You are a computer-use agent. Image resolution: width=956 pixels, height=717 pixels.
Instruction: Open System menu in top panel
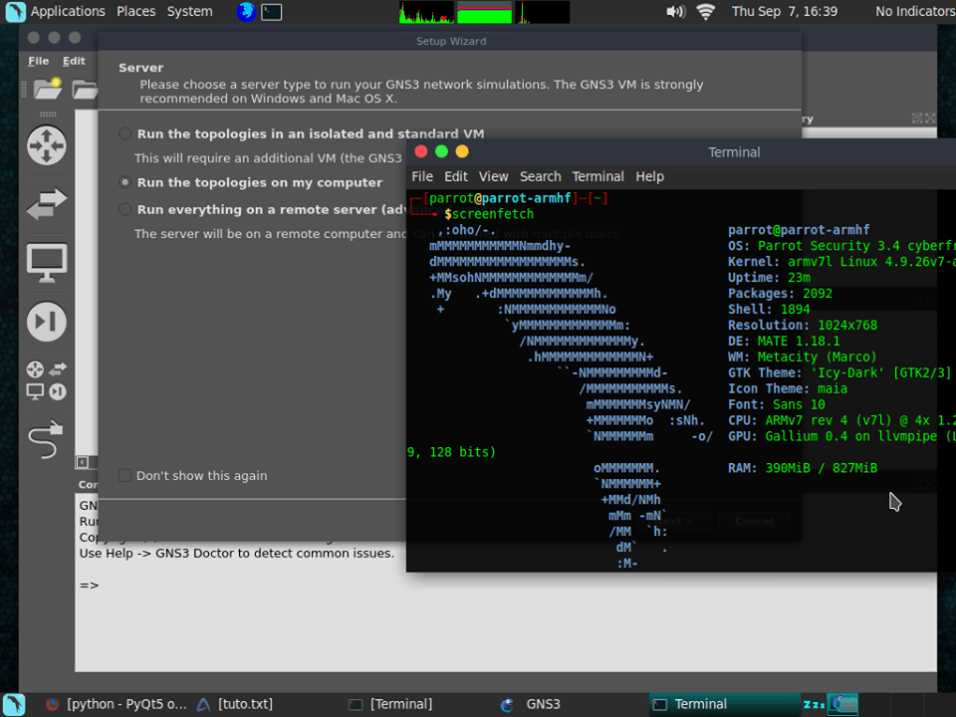click(189, 12)
